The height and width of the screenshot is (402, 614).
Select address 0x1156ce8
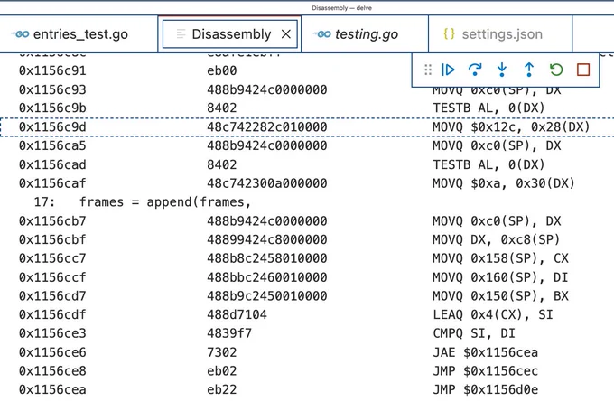(52, 370)
